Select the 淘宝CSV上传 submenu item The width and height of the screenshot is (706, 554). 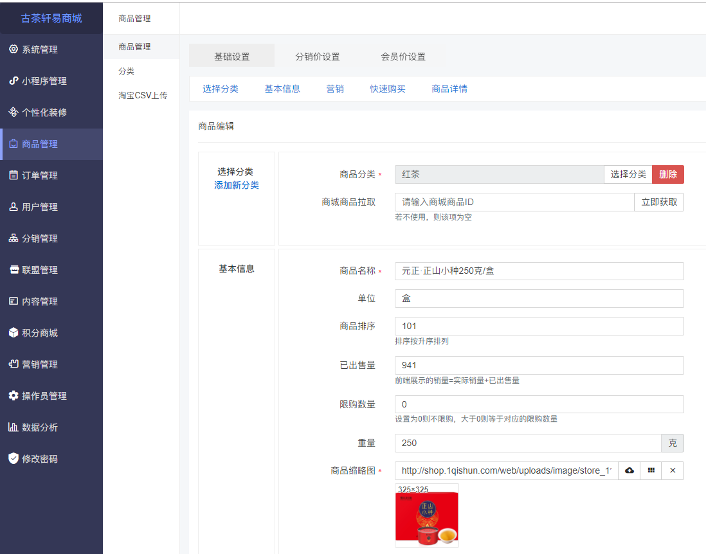[143, 95]
